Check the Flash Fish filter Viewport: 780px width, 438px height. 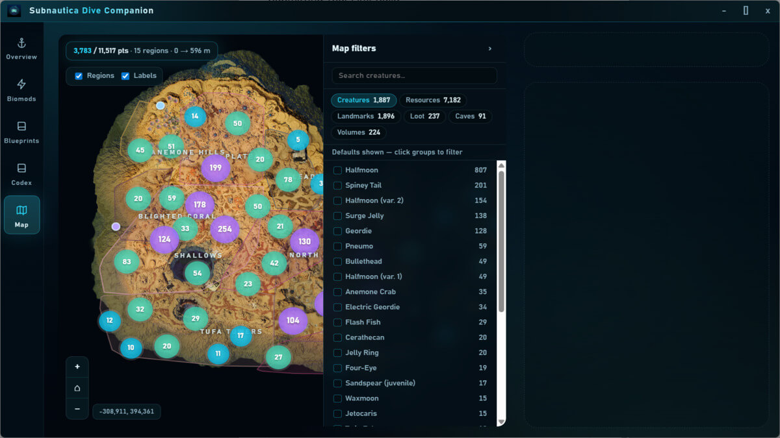337,322
